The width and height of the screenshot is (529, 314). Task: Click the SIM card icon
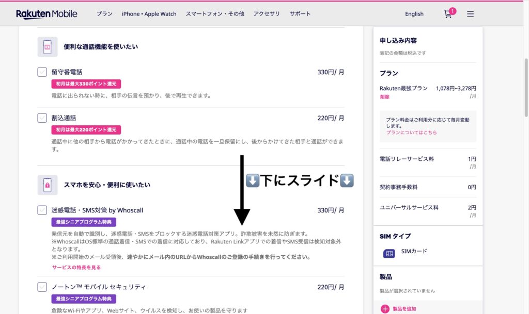tap(389, 254)
